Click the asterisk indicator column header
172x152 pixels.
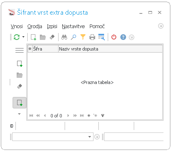[x=30, y=49]
